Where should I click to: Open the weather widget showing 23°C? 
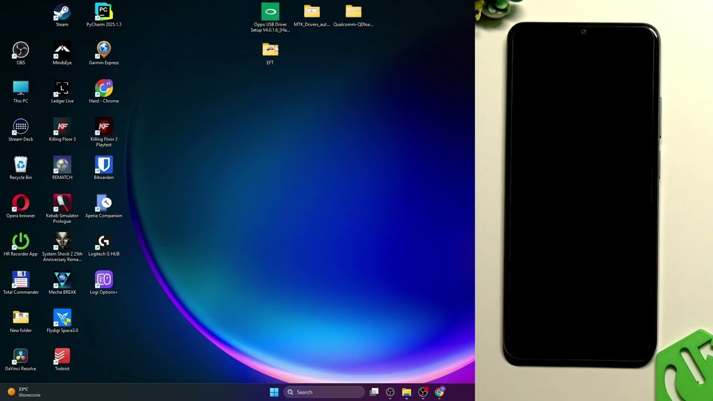23,392
